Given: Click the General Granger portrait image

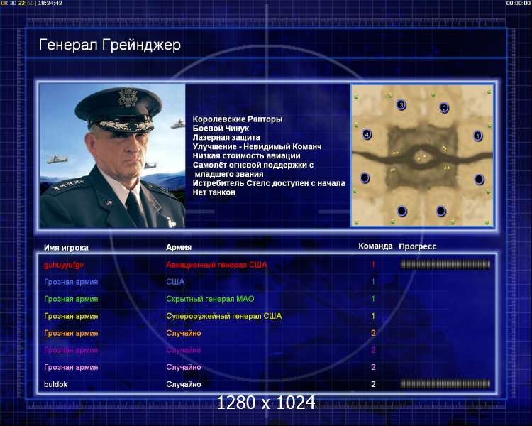Looking at the screenshot, I should point(112,155).
